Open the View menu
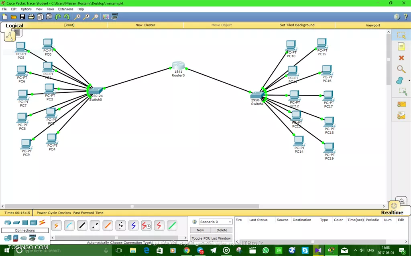This screenshot has height=256, width=411. 39,9
